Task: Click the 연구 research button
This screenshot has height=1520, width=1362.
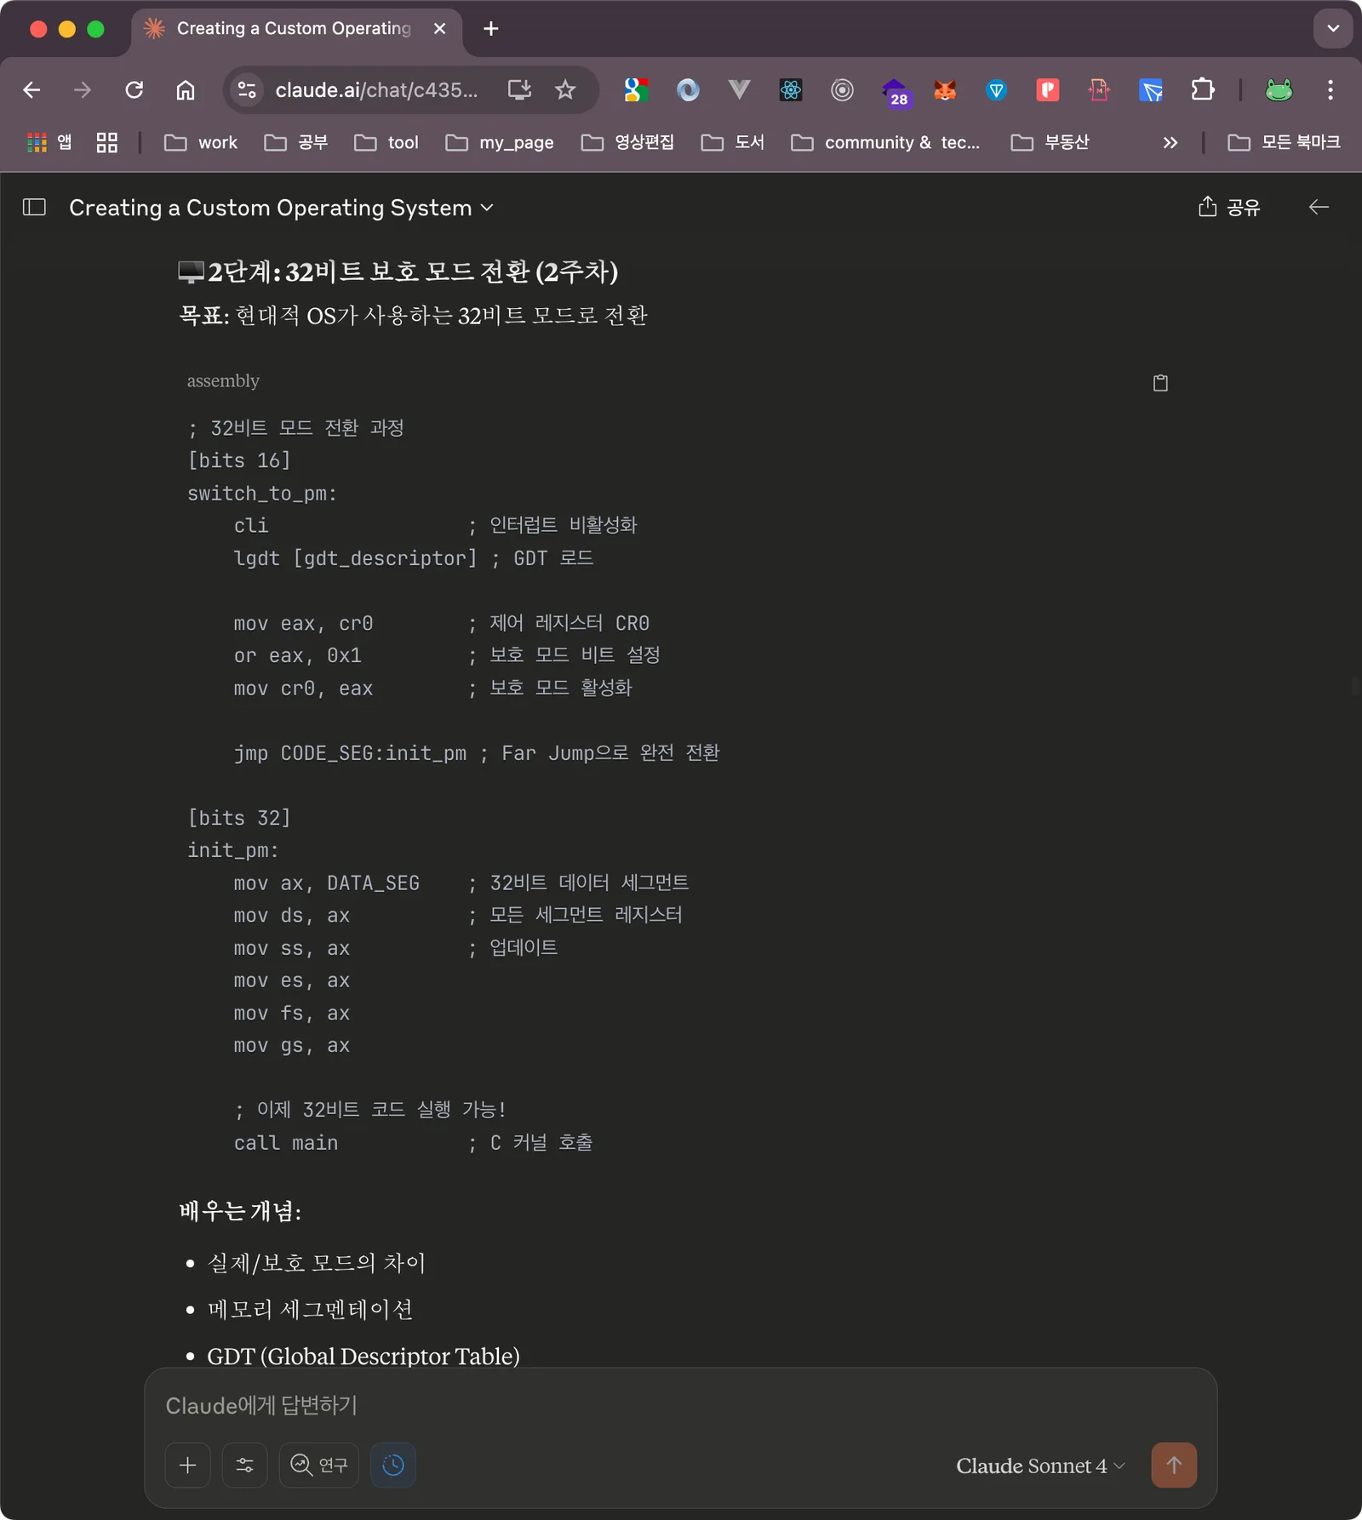Action: point(319,1465)
